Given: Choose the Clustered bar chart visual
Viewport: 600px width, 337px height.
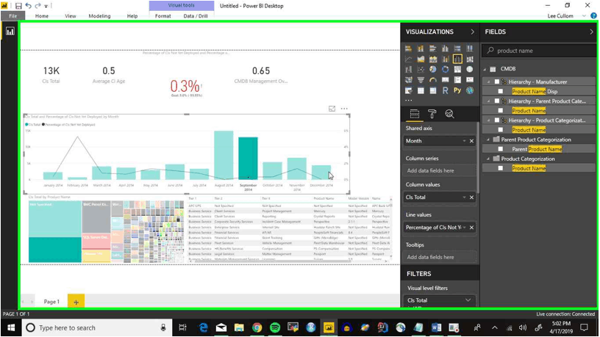Looking at the screenshot, I should tap(433, 48).
